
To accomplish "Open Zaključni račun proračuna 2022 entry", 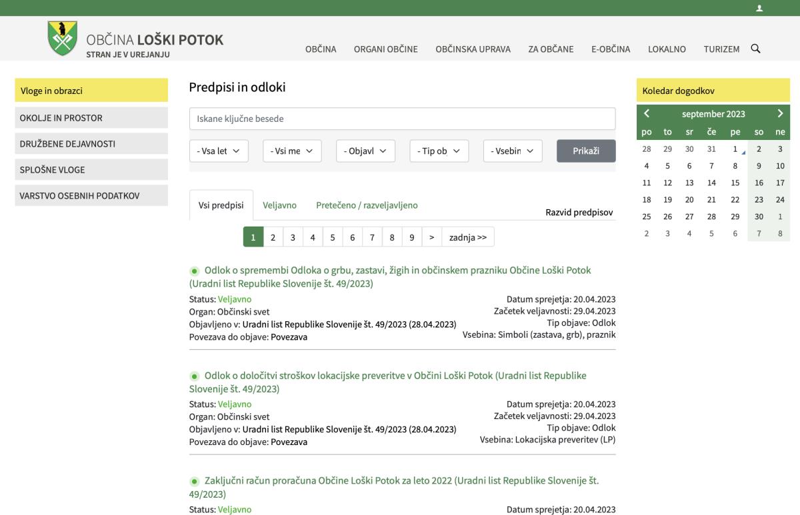I will tap(393, 488).
